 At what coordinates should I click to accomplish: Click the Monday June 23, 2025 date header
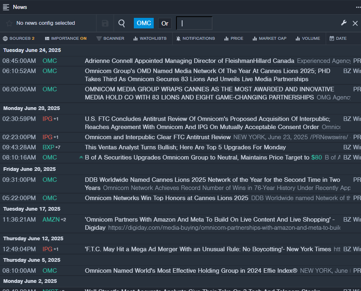32,108
